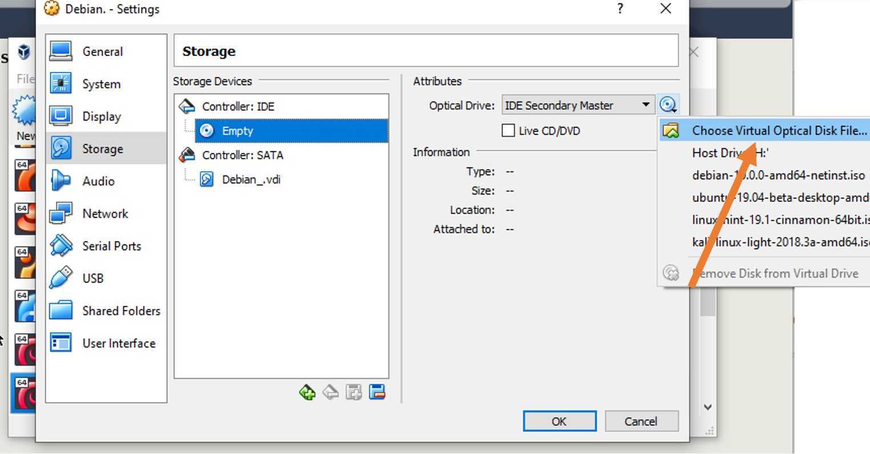Viewport: 870px width, 454px height.
Task: Select the Controller: SATA tree row
Action: pyautogui.click(x=281, y=155)
